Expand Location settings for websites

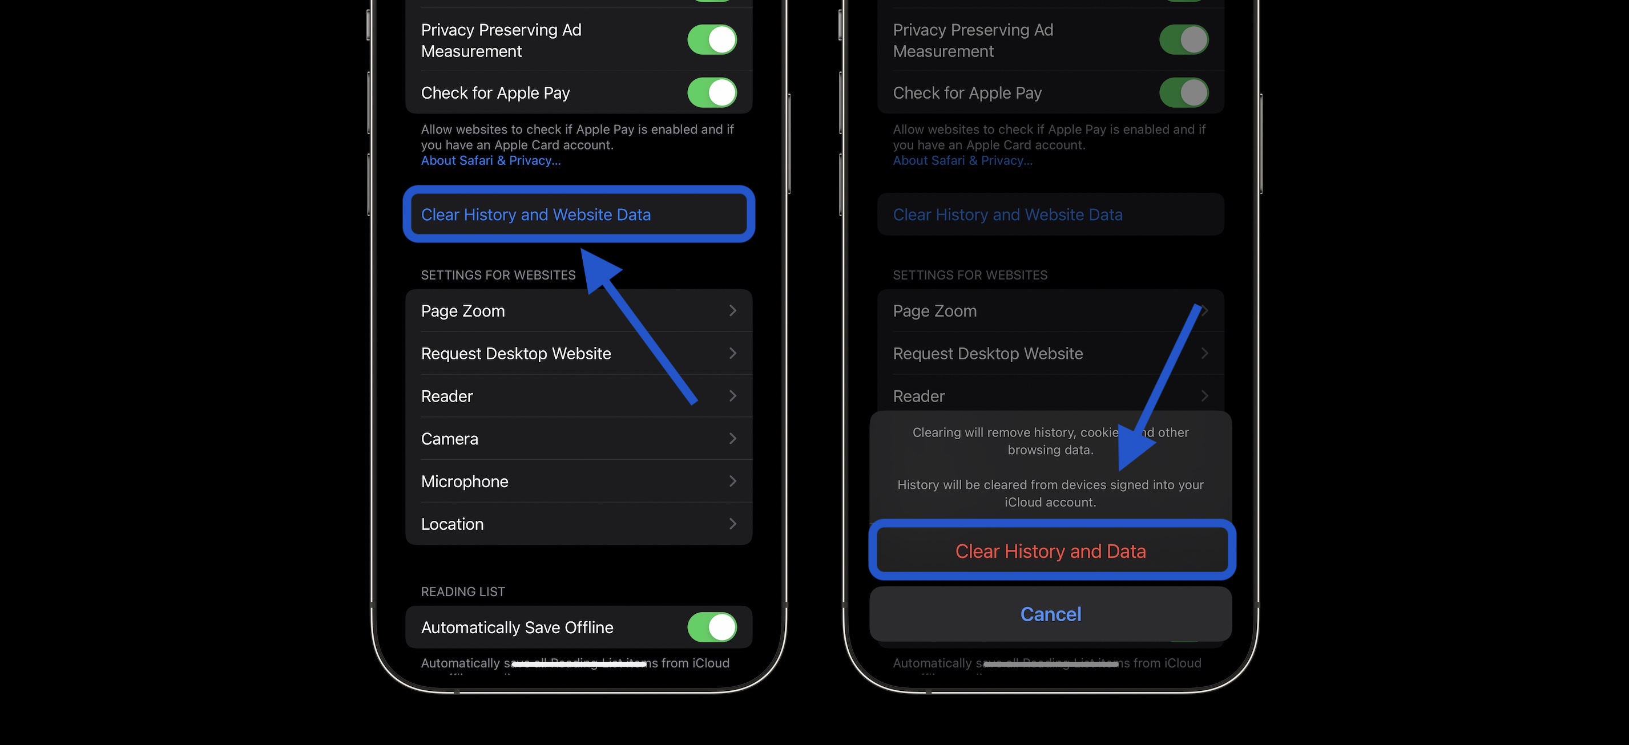[x=578, y=523]
